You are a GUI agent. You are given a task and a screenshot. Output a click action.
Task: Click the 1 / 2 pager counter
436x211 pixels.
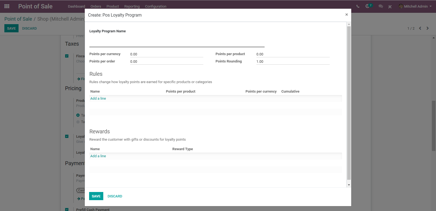coord(411,28)
